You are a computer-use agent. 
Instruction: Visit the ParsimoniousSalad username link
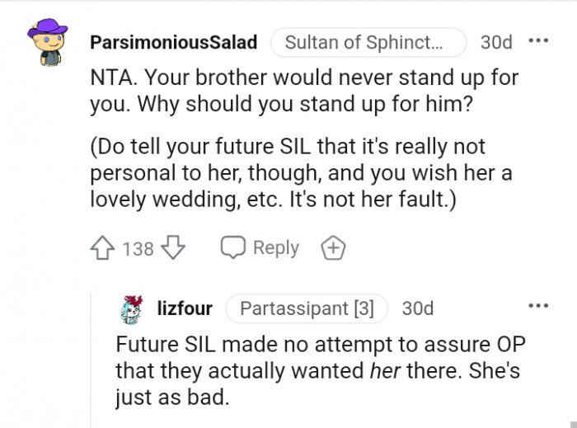tap(173, 42)
